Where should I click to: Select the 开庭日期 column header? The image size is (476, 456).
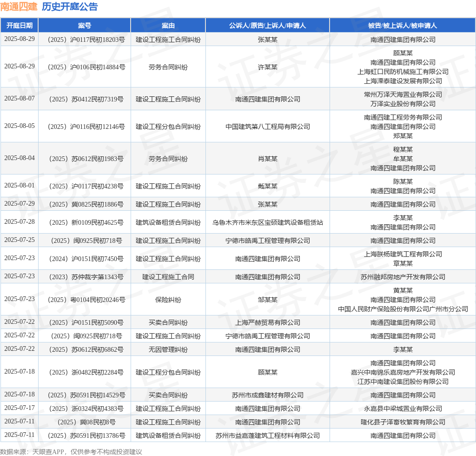coord(20,26)
